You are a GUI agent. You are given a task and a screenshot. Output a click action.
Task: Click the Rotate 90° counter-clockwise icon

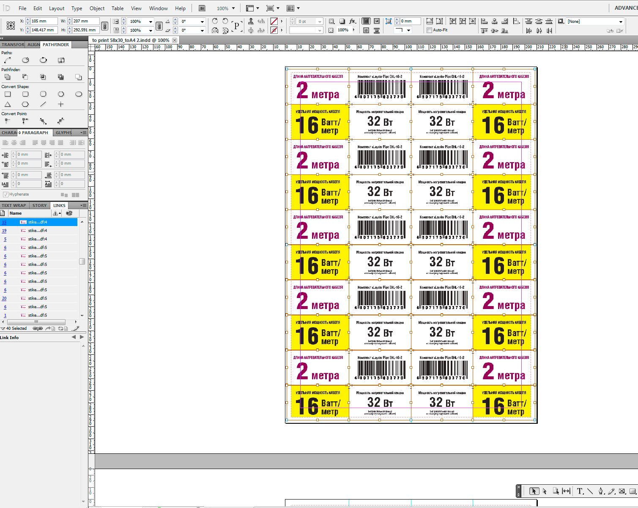(x=225, y=21)
